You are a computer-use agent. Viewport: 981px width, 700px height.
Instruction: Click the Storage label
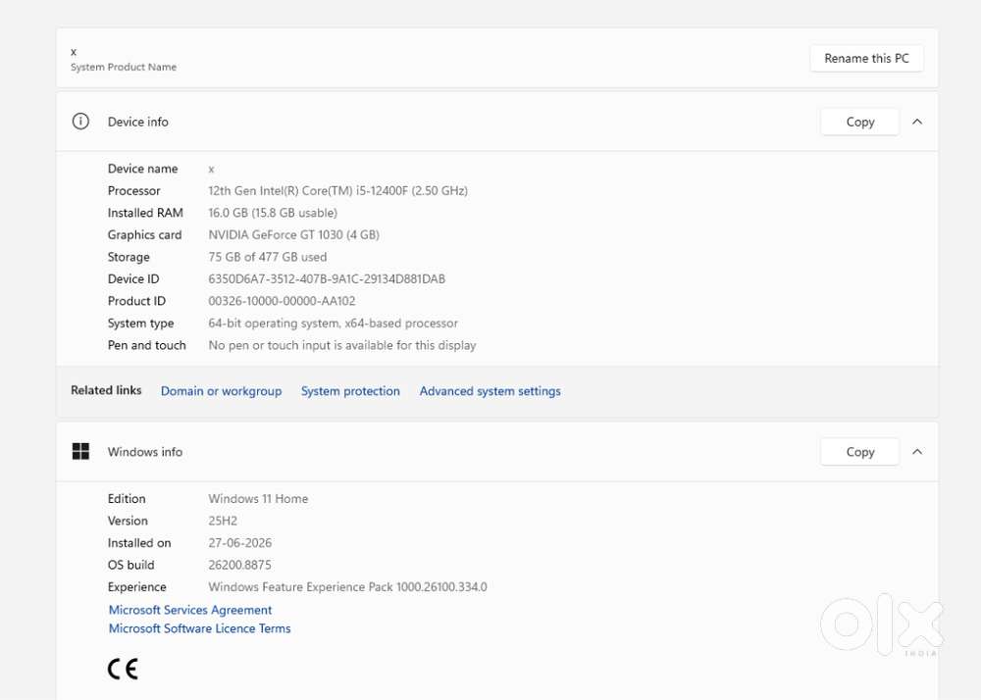click(129, 257)
